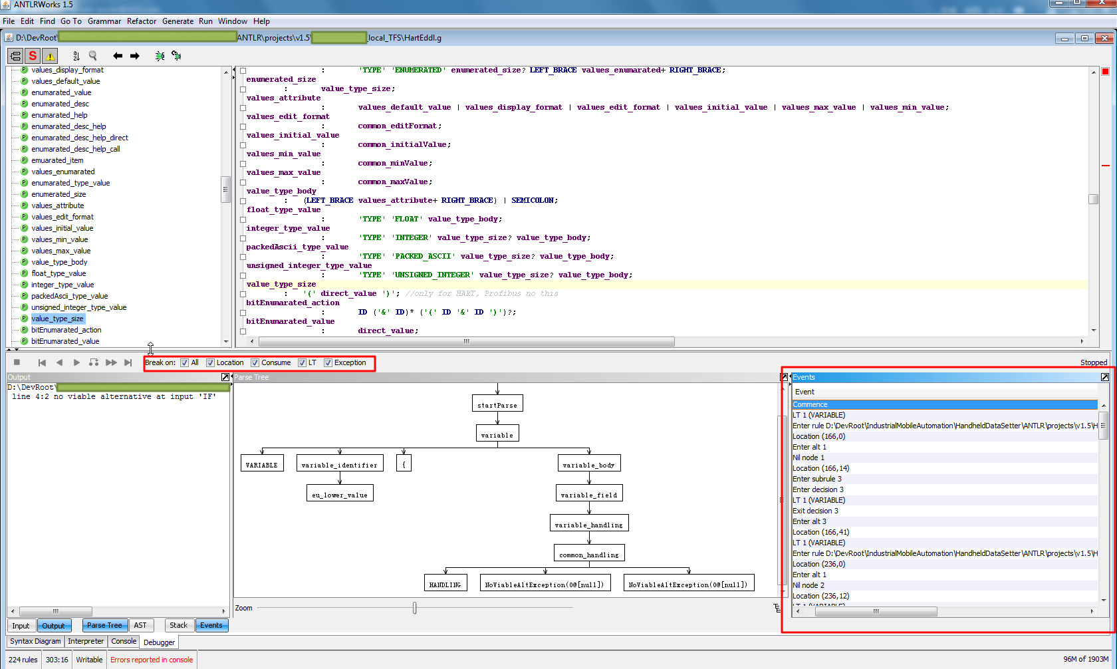This screenshot has width=1117, height=669.
Task: Show the AST view button
Action: tap(140, 625)
